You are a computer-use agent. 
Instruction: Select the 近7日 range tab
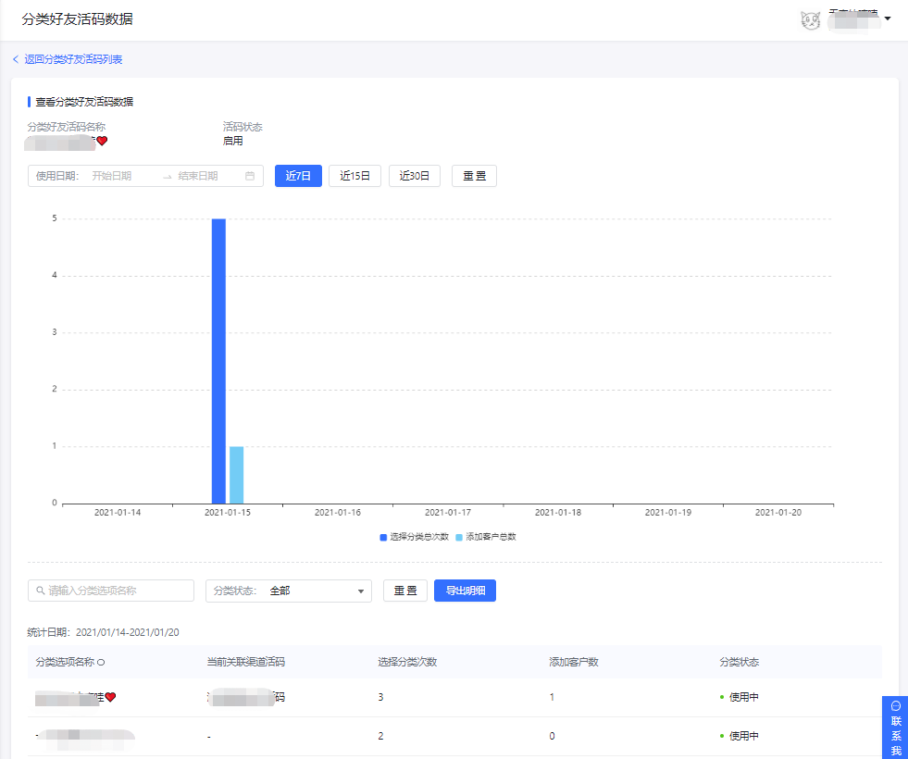point(298,176)
